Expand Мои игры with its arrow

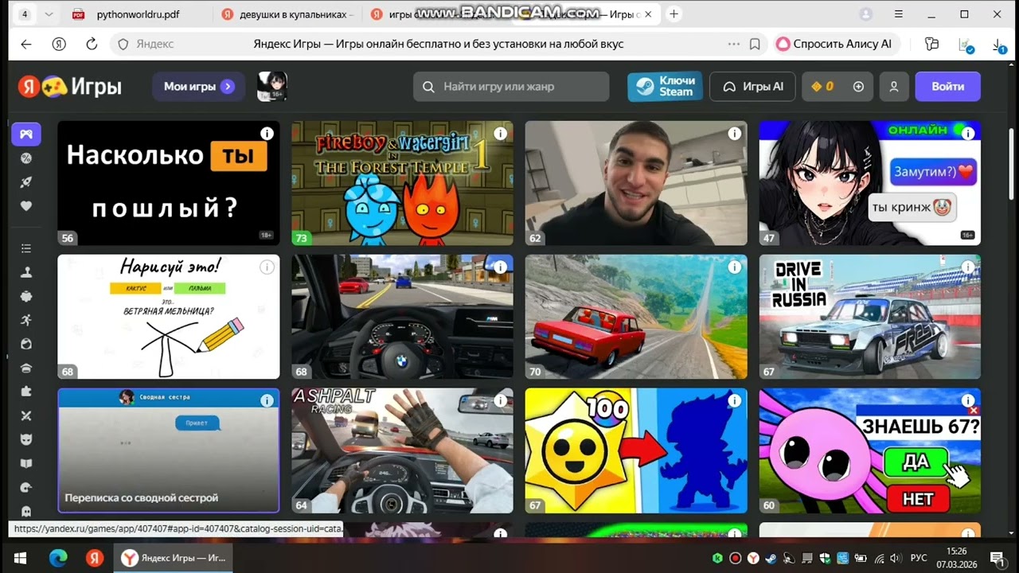click(x=228, y=87)
